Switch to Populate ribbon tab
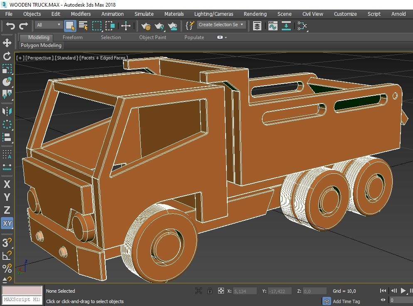The width and height of the screenshot is (413, 306). [194, 37]
